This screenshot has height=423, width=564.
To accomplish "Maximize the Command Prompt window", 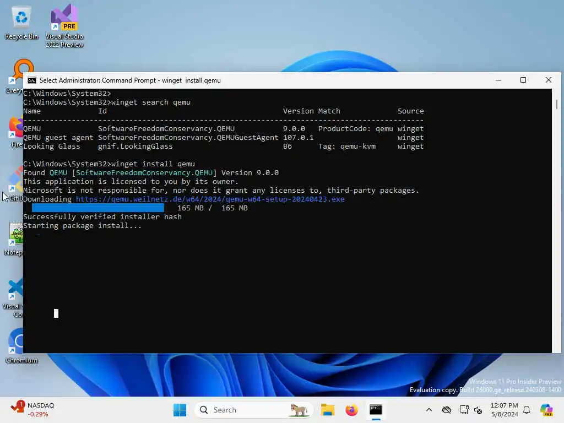I will (x=523, y=80).
